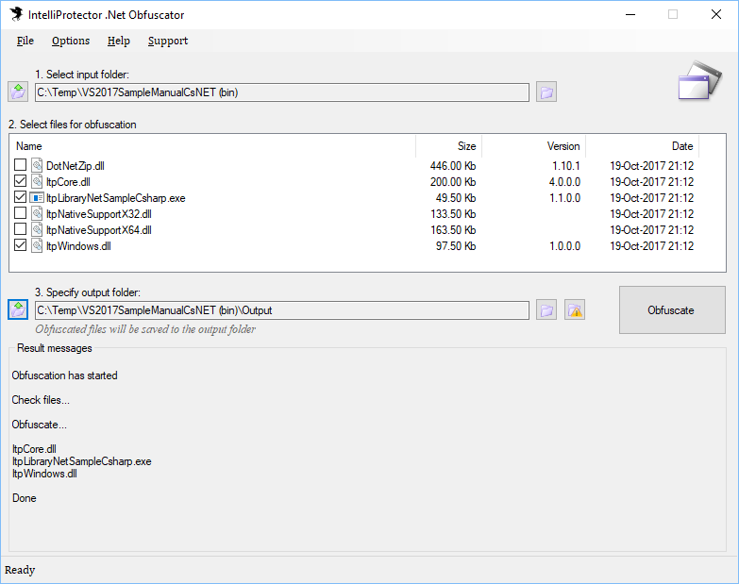Click the ItpCore.dll file icon
This screenshot has height=584, width=739.
pyautogui.click(x=37, y=181)
